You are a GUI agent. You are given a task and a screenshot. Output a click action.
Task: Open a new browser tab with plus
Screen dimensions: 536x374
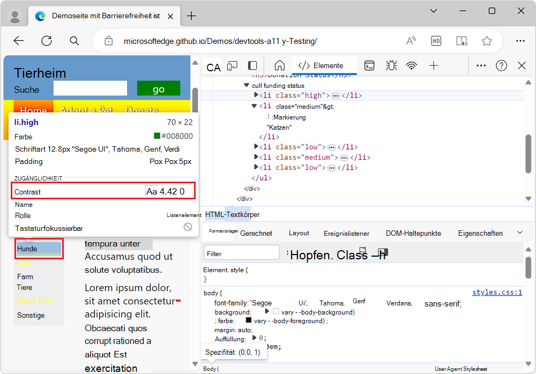click(x=191, y=16)
